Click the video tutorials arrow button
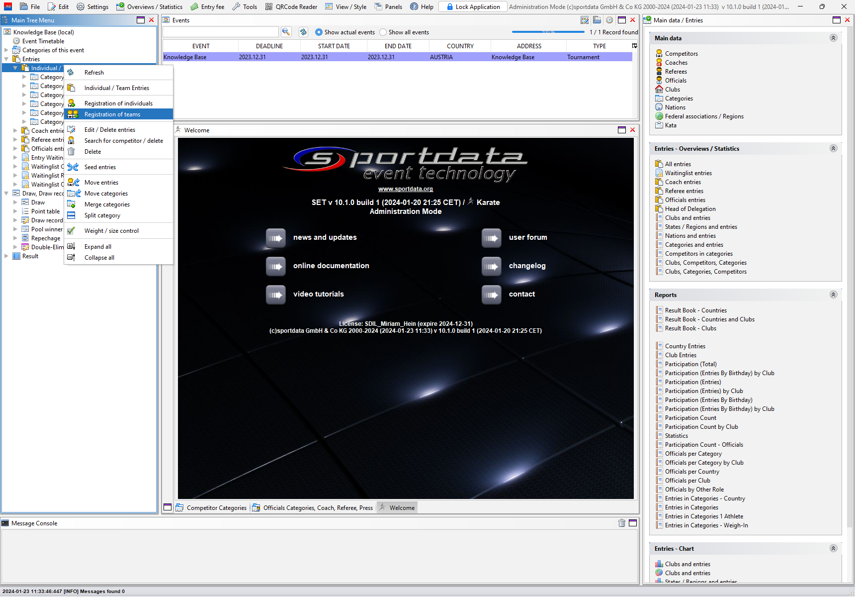 (275, 295)
